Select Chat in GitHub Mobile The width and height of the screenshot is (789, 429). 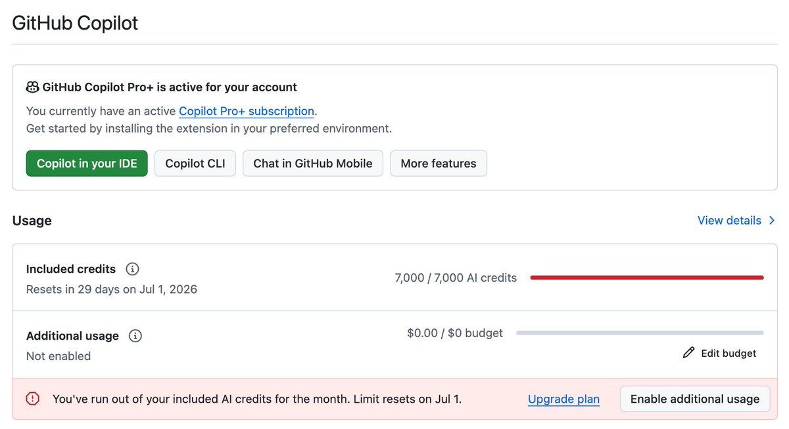click(x=313, y=164)
